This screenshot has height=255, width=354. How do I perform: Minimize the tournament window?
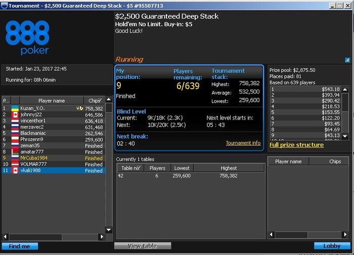(x=332, y=6)
